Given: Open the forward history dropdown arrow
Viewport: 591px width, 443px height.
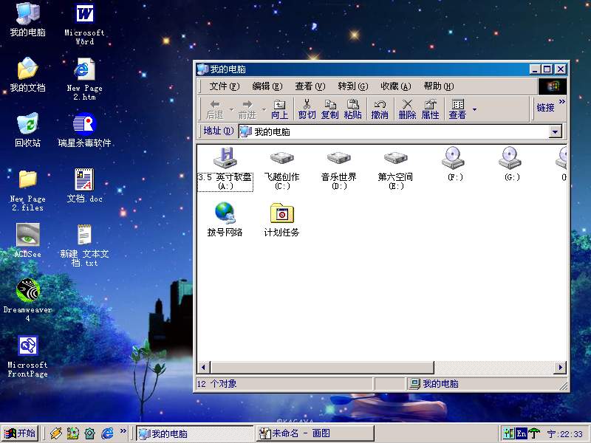Looking at the screenshot, I should click(x=264, y=109).
